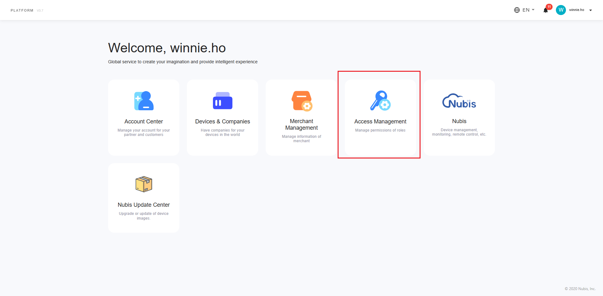Click the 'Global service to create' tagline

tap(183, 62)
